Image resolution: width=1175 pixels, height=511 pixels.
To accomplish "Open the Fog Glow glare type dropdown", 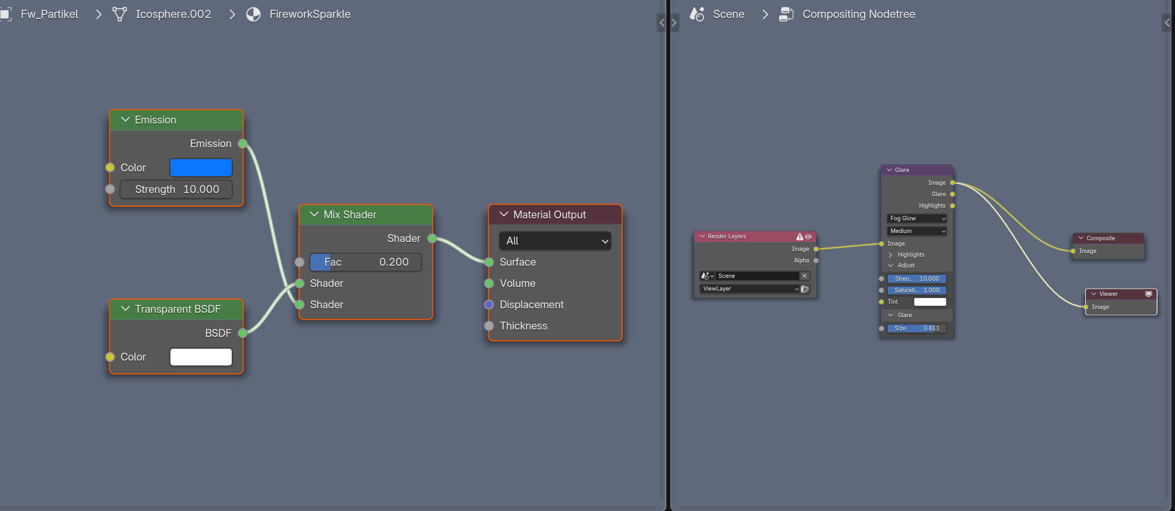I will (x=916, y=219).
